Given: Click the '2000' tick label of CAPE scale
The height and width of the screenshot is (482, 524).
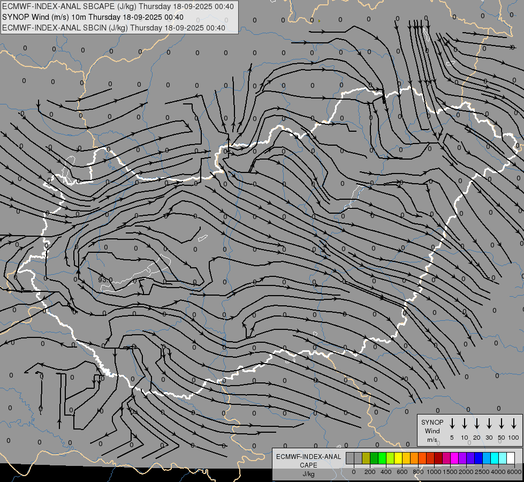Looking at the screenshot, I should [x=466, y=472].
